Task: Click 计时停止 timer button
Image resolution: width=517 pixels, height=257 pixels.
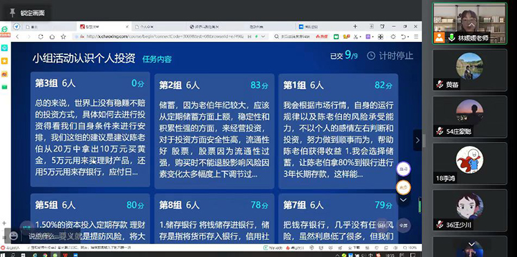Action: point(390,56)
